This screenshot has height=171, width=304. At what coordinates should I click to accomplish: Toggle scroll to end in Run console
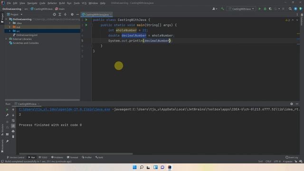click(13, 126)
